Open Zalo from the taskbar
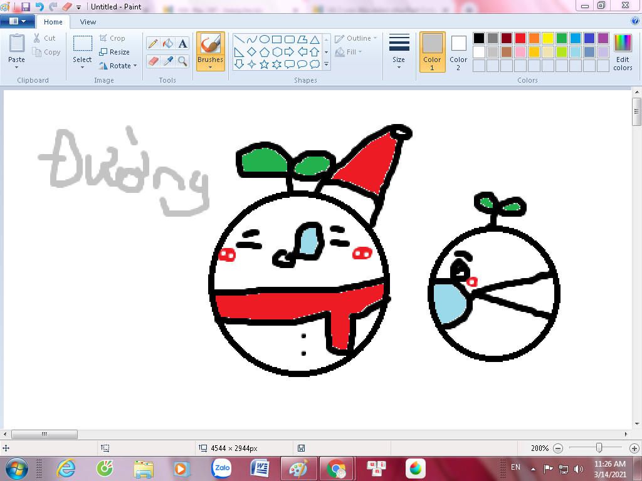 [221, 468]
